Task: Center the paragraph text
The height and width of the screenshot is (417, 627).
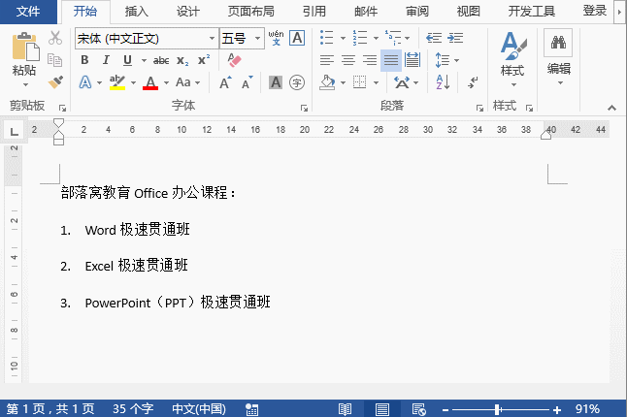Action: 348,60
